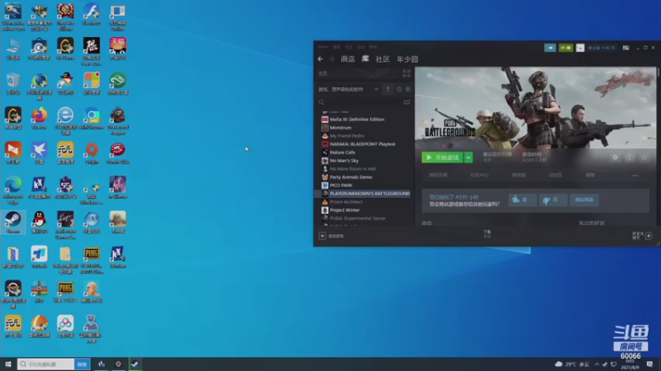Switch library to grid collections view
This screenshot has height=371, width=661.
tap(407, 73)
